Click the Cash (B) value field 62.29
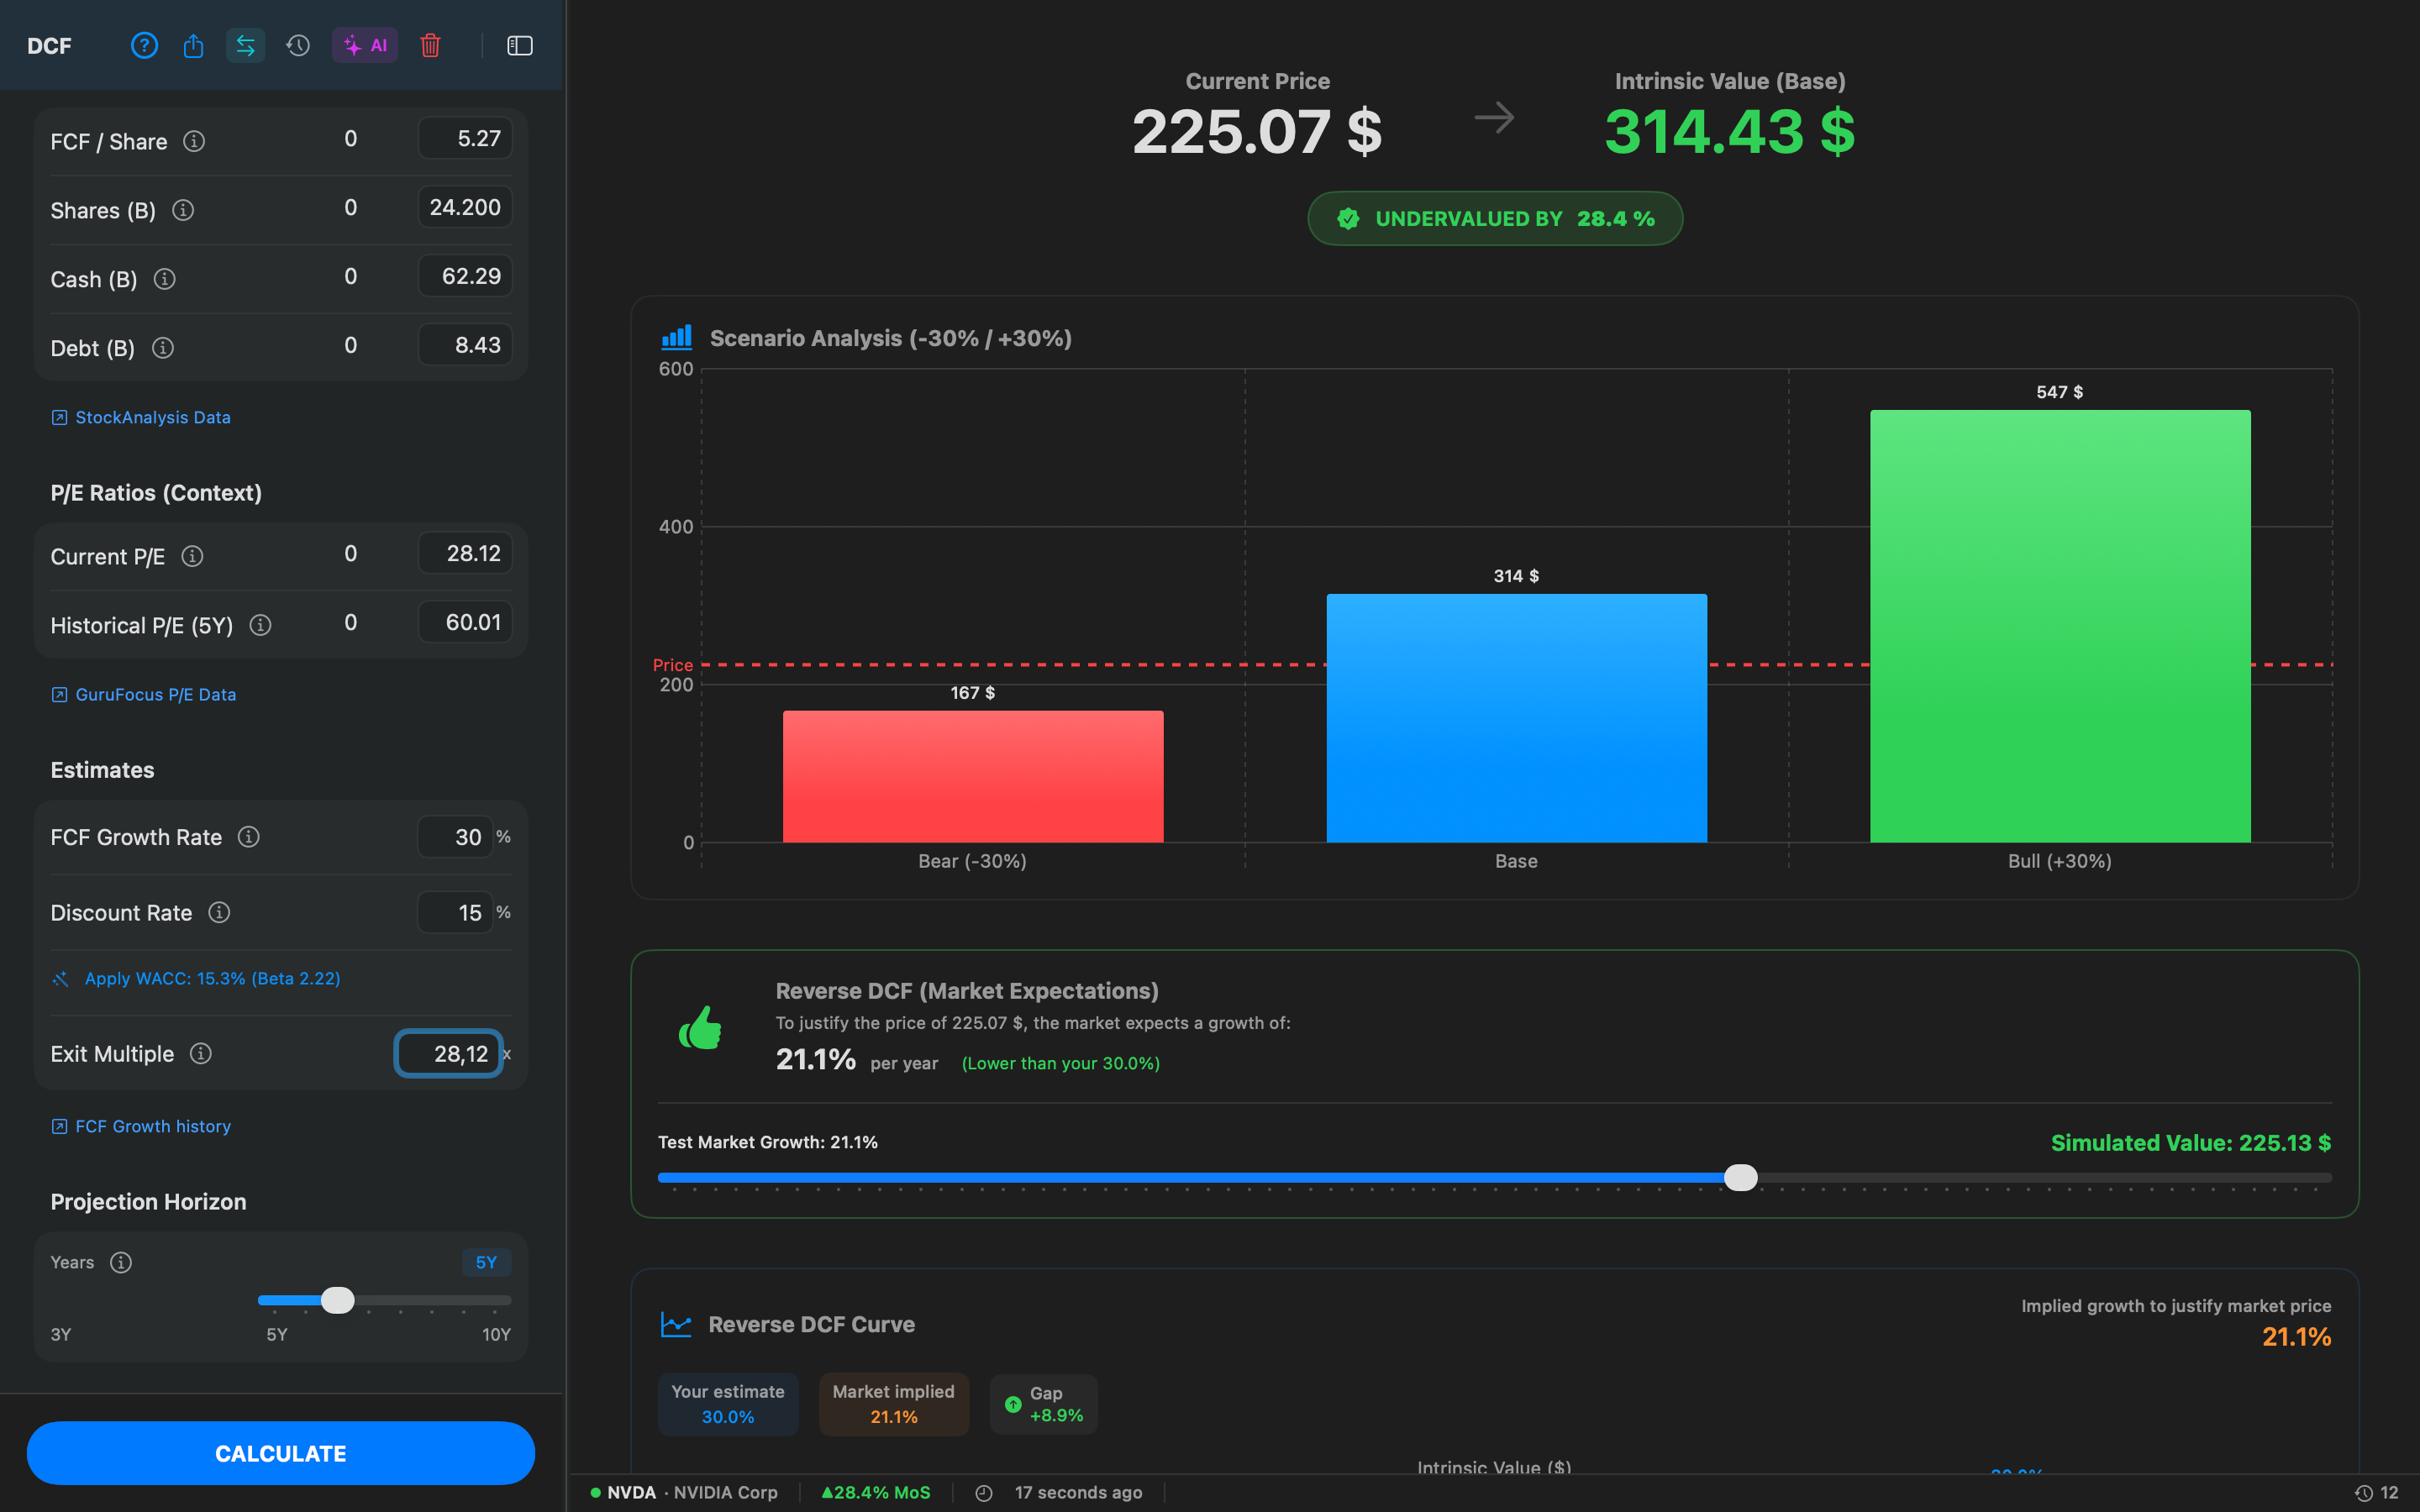This screenshot has height=1512, width=2420. (465, 276)
